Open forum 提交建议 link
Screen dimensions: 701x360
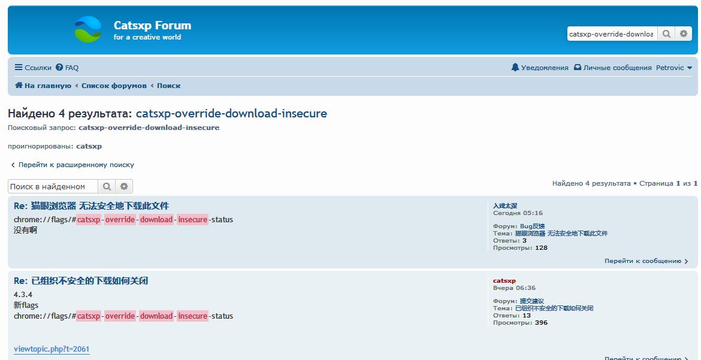click(x=532, y=301)
